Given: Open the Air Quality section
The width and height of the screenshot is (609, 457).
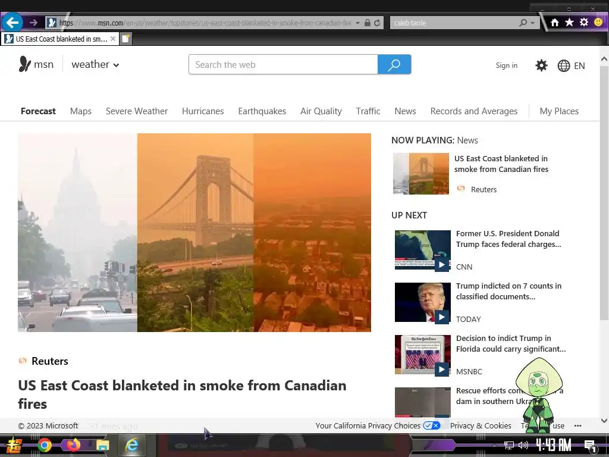Looking at the screenshot, I should [321, 111].
